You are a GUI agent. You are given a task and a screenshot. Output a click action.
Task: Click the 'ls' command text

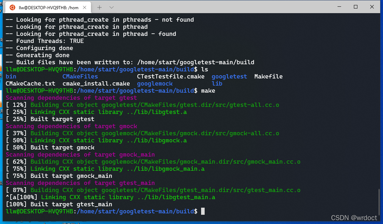point(205,70)
